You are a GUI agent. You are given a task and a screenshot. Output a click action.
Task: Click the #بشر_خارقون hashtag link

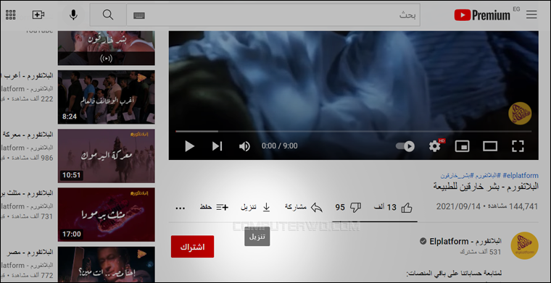[x=457, y=176]
